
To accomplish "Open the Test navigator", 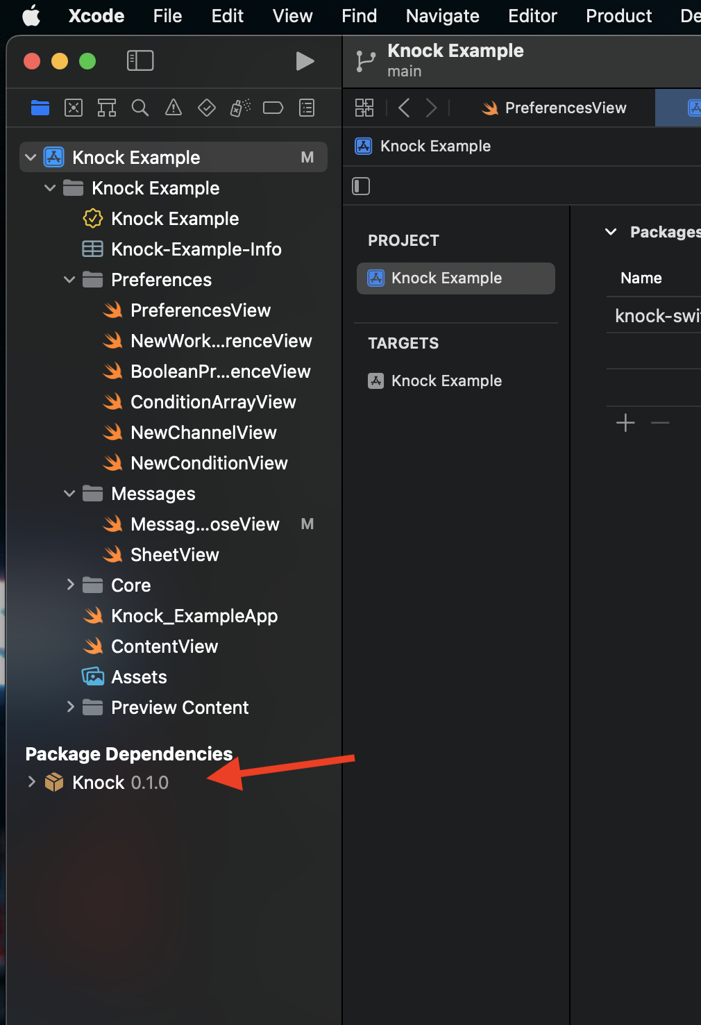I will coord(206,108).
